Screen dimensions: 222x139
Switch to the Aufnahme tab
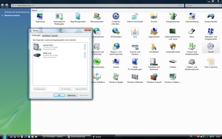coord(46,36)
